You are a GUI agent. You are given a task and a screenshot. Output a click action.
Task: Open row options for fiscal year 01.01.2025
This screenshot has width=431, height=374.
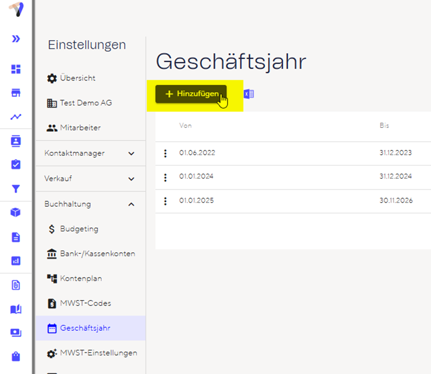coord(165,201)
